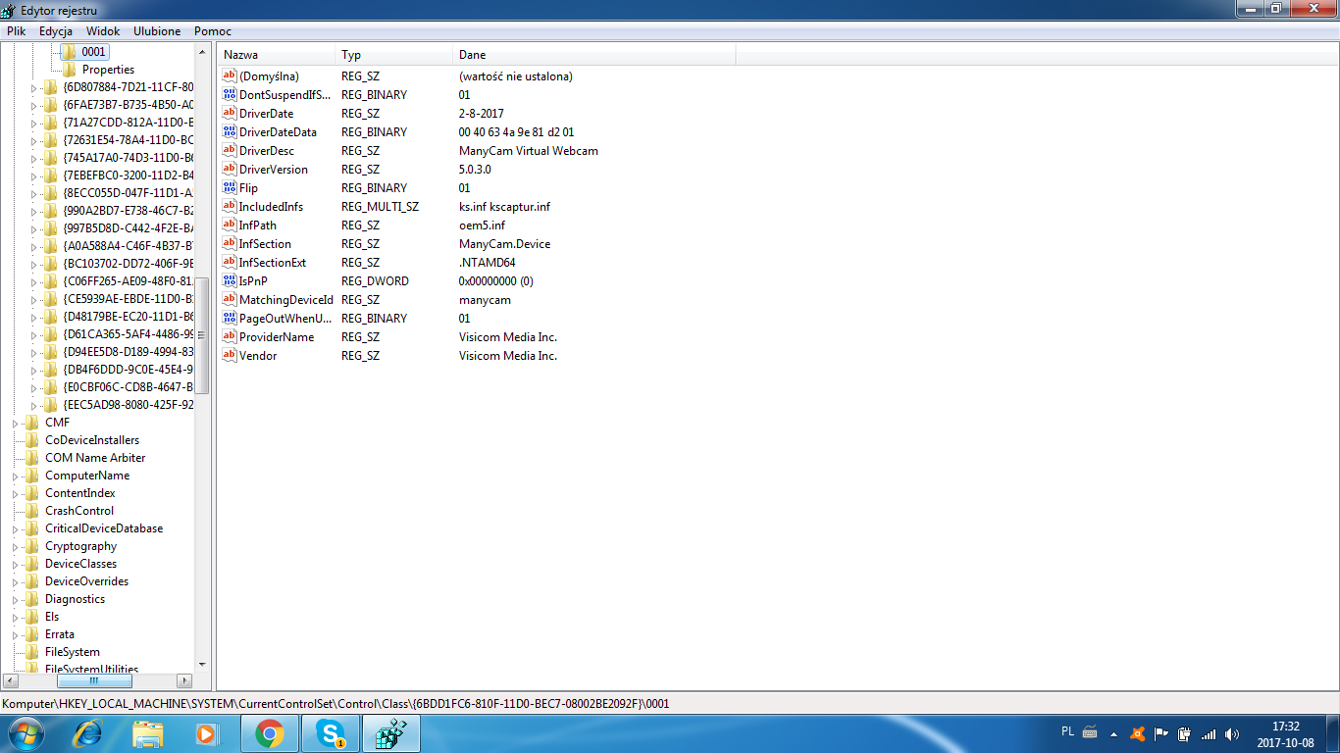Expand the Diagnostics key
Viewport: 1340px width, 753px height.
16,599
